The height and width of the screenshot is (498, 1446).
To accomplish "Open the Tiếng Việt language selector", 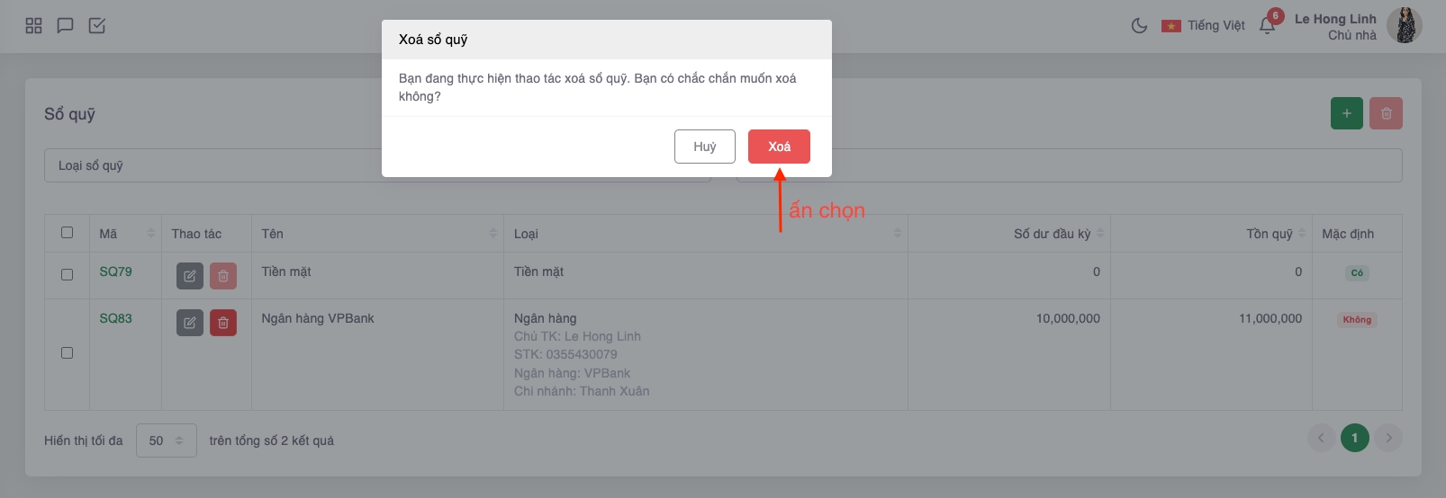I will tap(1204, 26).
